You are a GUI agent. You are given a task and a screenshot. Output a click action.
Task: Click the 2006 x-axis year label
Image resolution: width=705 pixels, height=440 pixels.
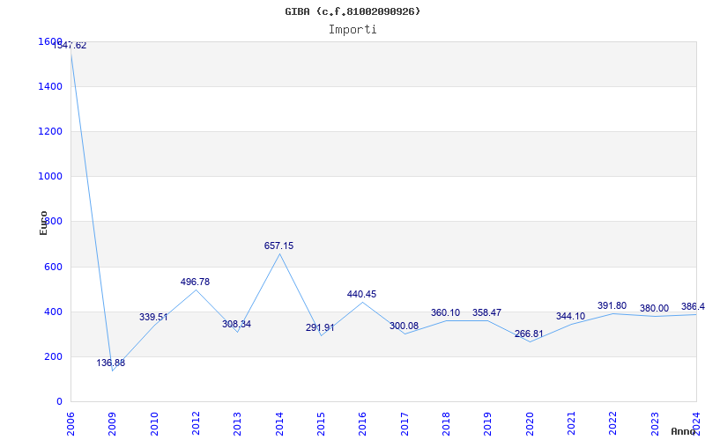pyautogui.click(x=70, y=423)
